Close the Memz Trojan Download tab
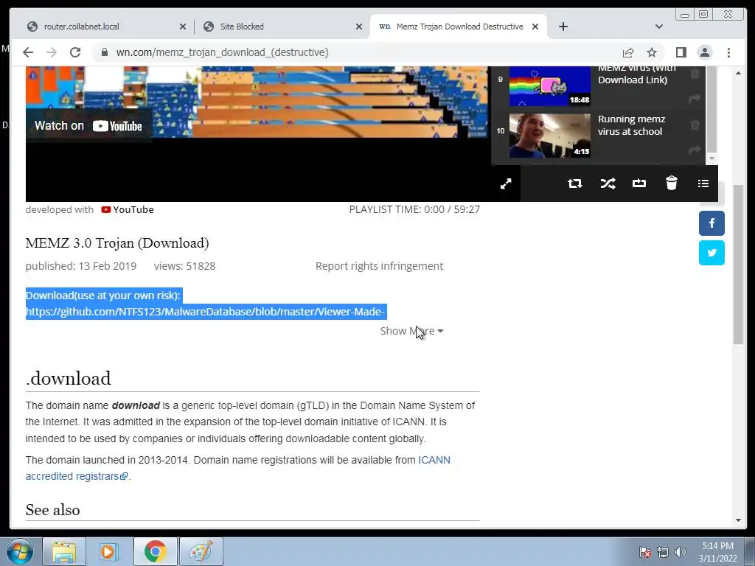755x566 pixels. [x=535, y=27]
